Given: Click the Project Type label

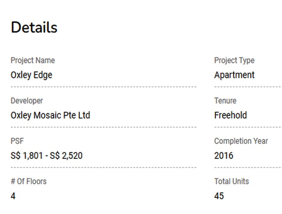Looking at the screenshot, I should point(234,60).
